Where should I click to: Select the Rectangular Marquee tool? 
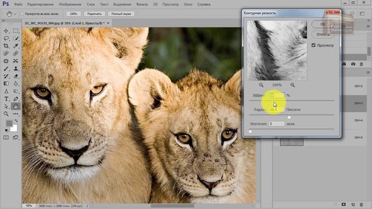[16, 31]
